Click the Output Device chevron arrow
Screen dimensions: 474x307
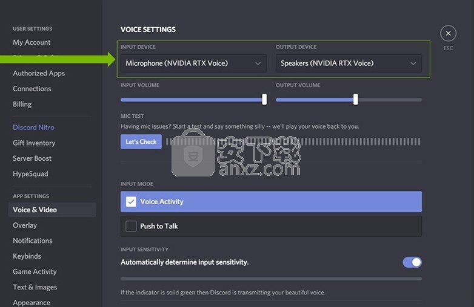click(413, 63)
